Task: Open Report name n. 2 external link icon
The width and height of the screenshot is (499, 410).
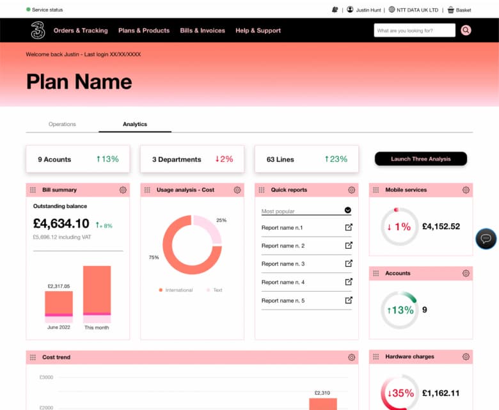Action: coord(349,245)
